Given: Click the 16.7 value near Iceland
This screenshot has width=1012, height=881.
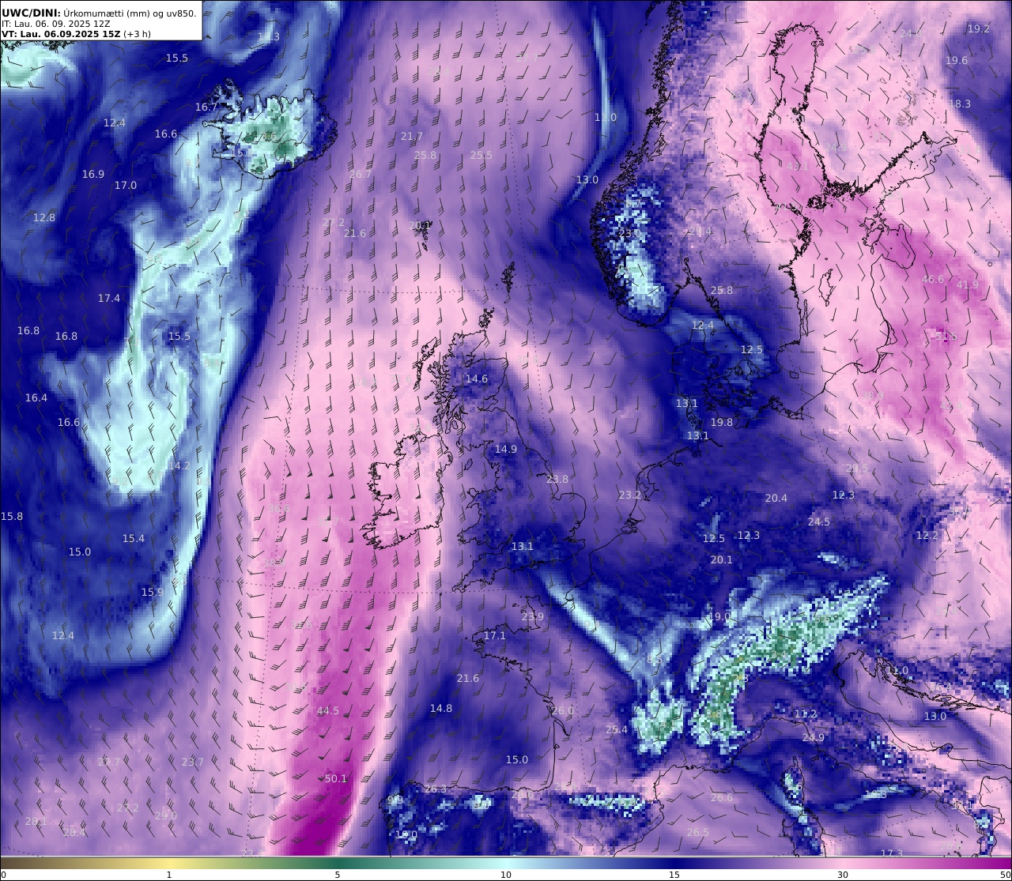Looking at the screenshot, I should [206, 107].
